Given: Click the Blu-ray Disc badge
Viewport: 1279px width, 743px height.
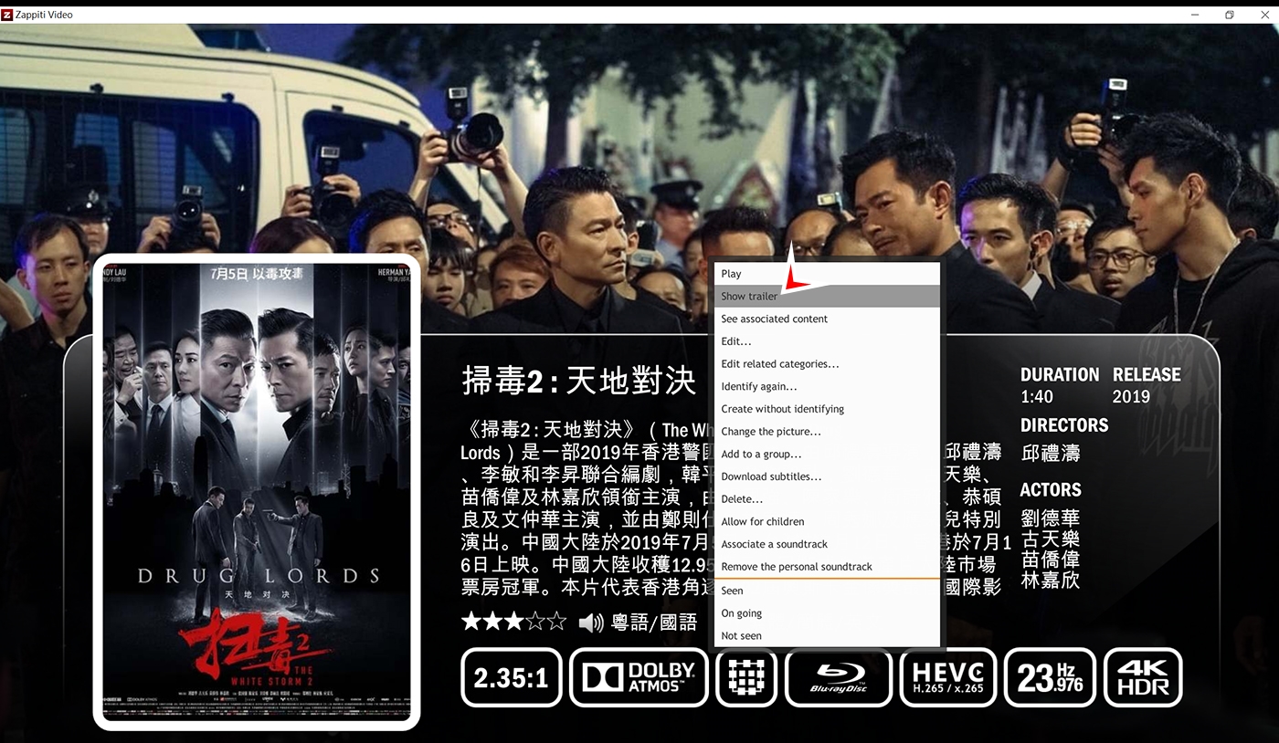Looking at the screenshot, I should tap(838, 677).
